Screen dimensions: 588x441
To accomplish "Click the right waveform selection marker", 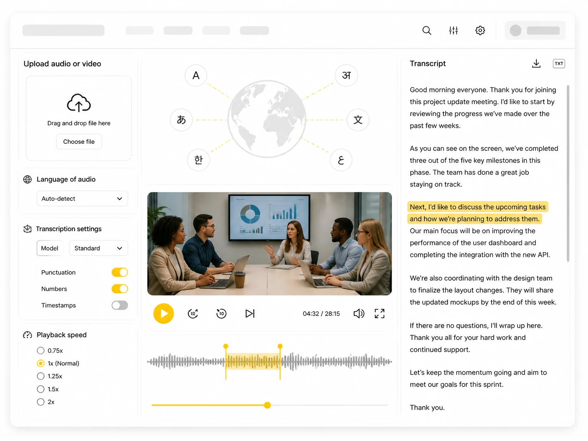I will [x=280, y=361].
